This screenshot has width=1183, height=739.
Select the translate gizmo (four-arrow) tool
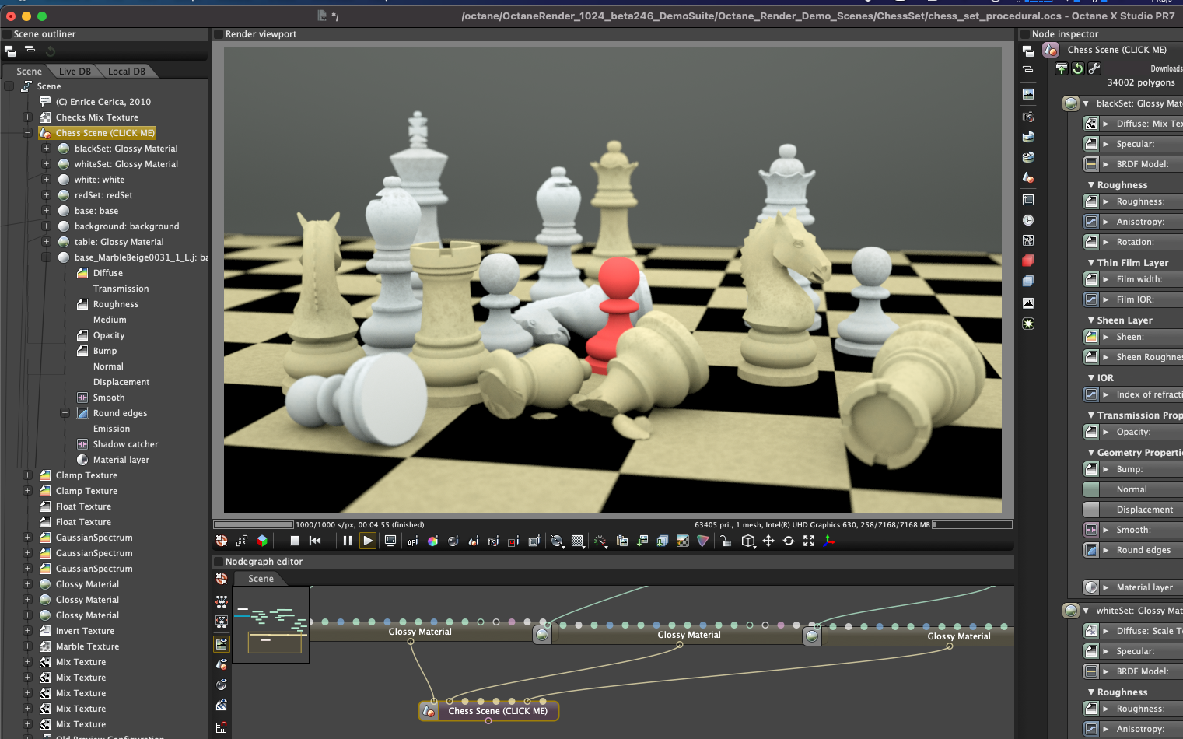coord(768,541)
